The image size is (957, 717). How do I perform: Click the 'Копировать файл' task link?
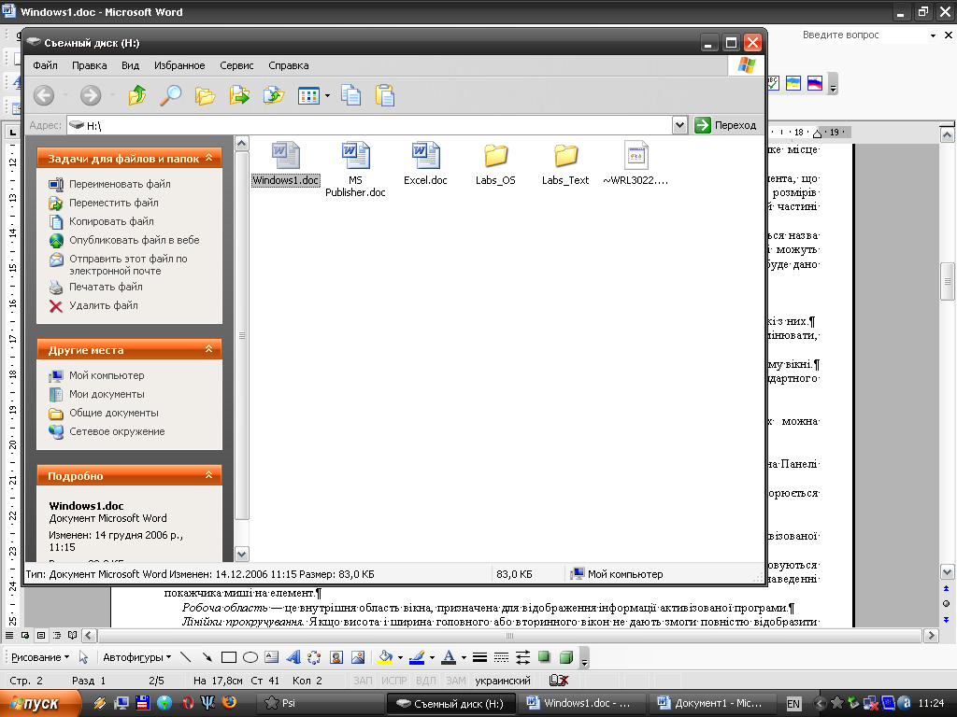(111, 221)
